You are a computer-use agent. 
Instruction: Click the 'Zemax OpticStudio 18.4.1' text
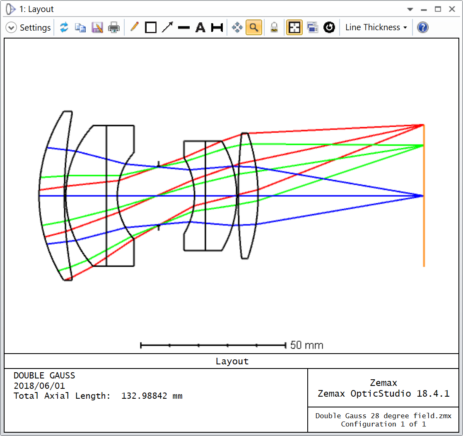click(383, 393)
